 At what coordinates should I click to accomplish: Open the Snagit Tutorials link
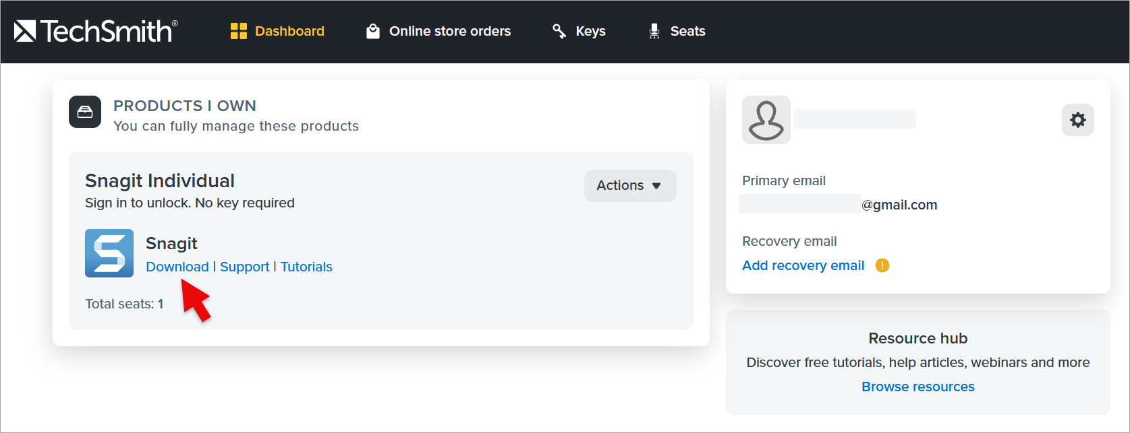pos(306,267)
